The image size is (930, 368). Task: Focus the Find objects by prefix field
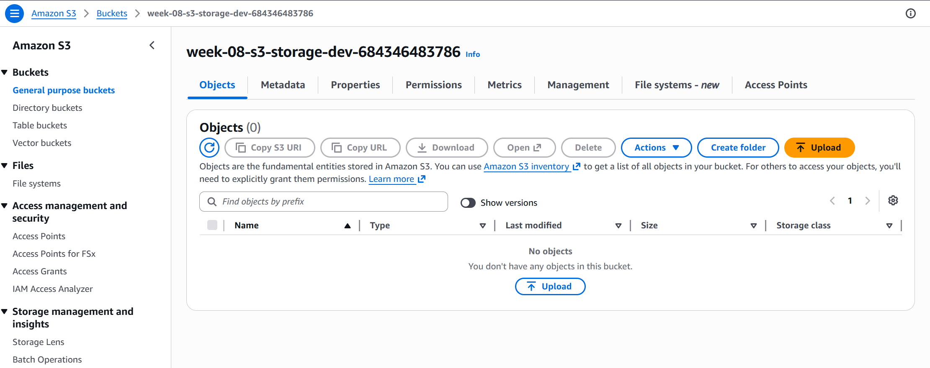pos(324,202)
